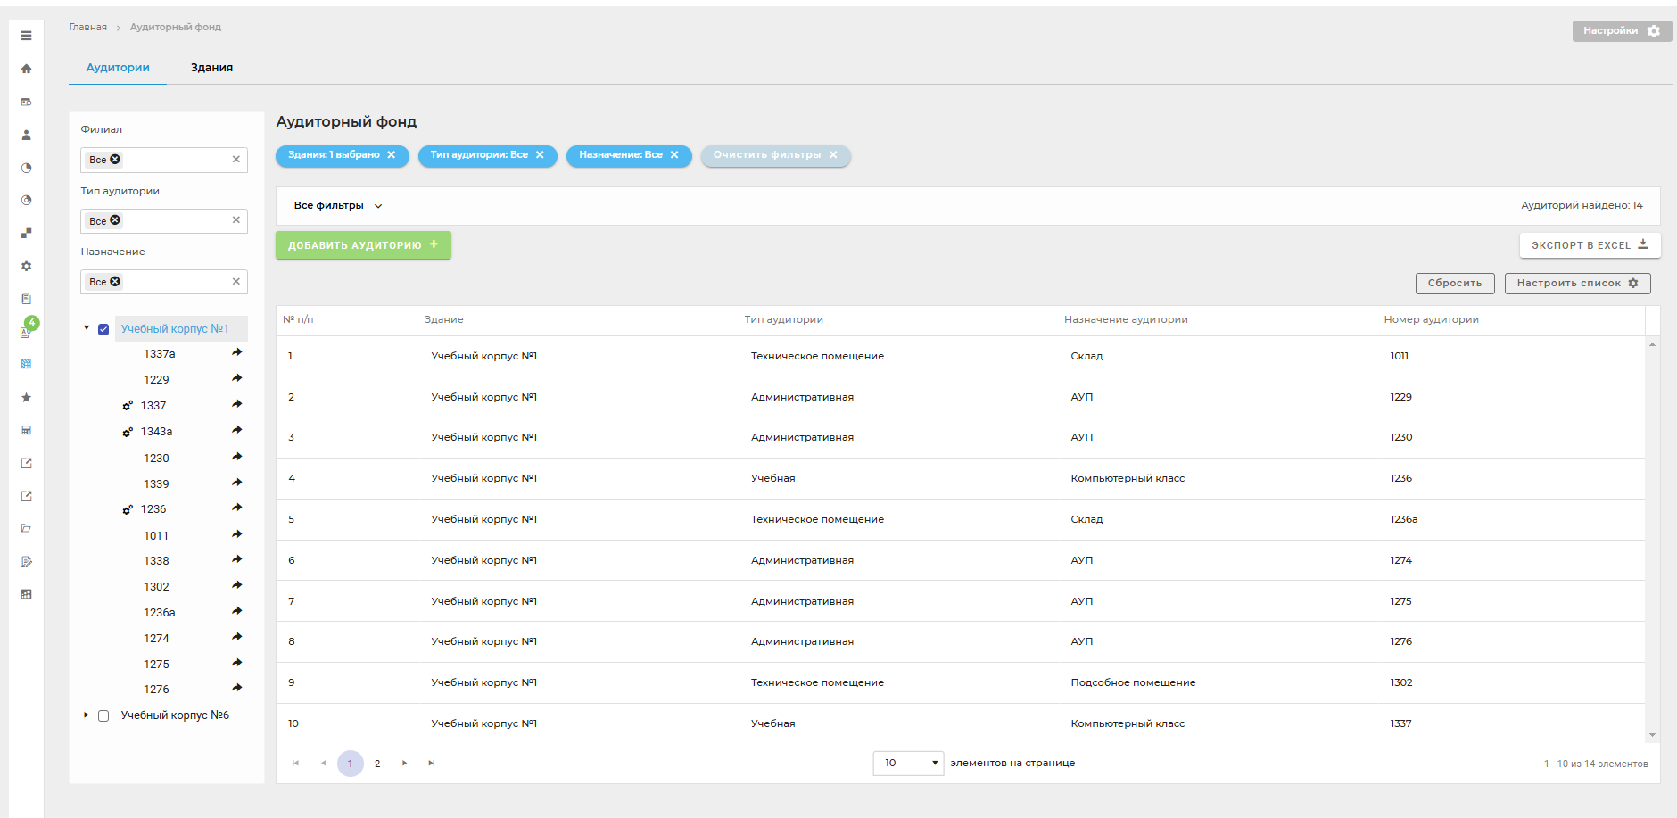Select room 1274 in tree
Image resolution: width=1677 pixels, height=818 pixels.
pyautogui.click(x=156, y=639)
